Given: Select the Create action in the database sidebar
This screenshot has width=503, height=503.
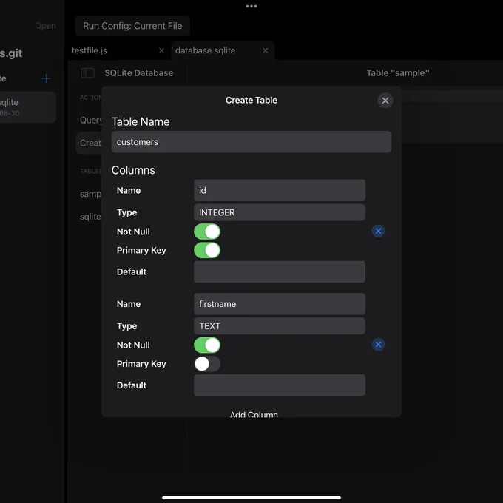Looking at the screenshot, I should click(89, 143).
